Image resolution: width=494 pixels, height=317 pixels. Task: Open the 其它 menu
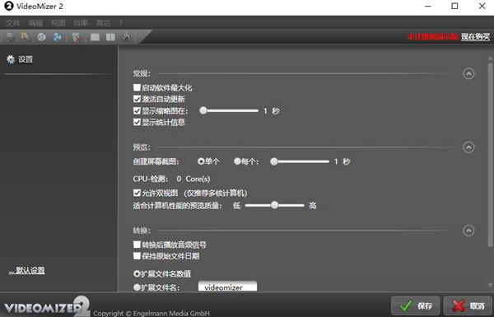pyautogui.click(x=104, y=23)
